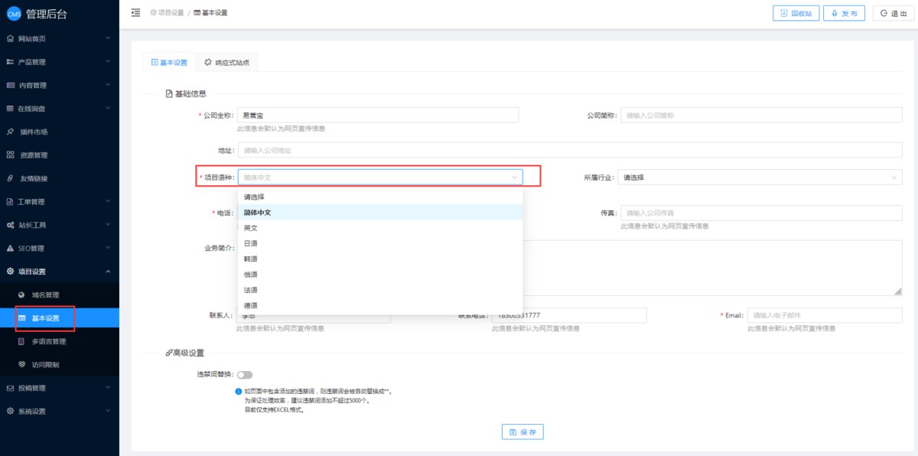Click the 内容管理 sidebar icon
918x456 pixels.
click(x=10, y=85)
